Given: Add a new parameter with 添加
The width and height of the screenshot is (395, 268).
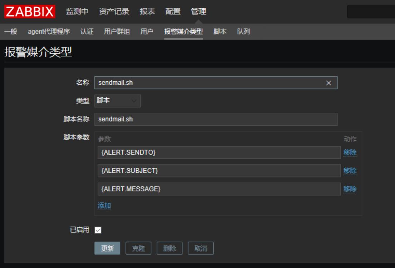Looking at the screenshot, I should (x=104, y=206).
